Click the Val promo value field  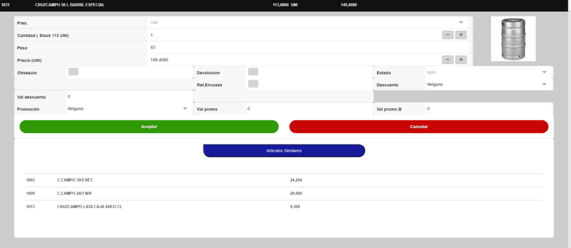[x=309, y=109]
